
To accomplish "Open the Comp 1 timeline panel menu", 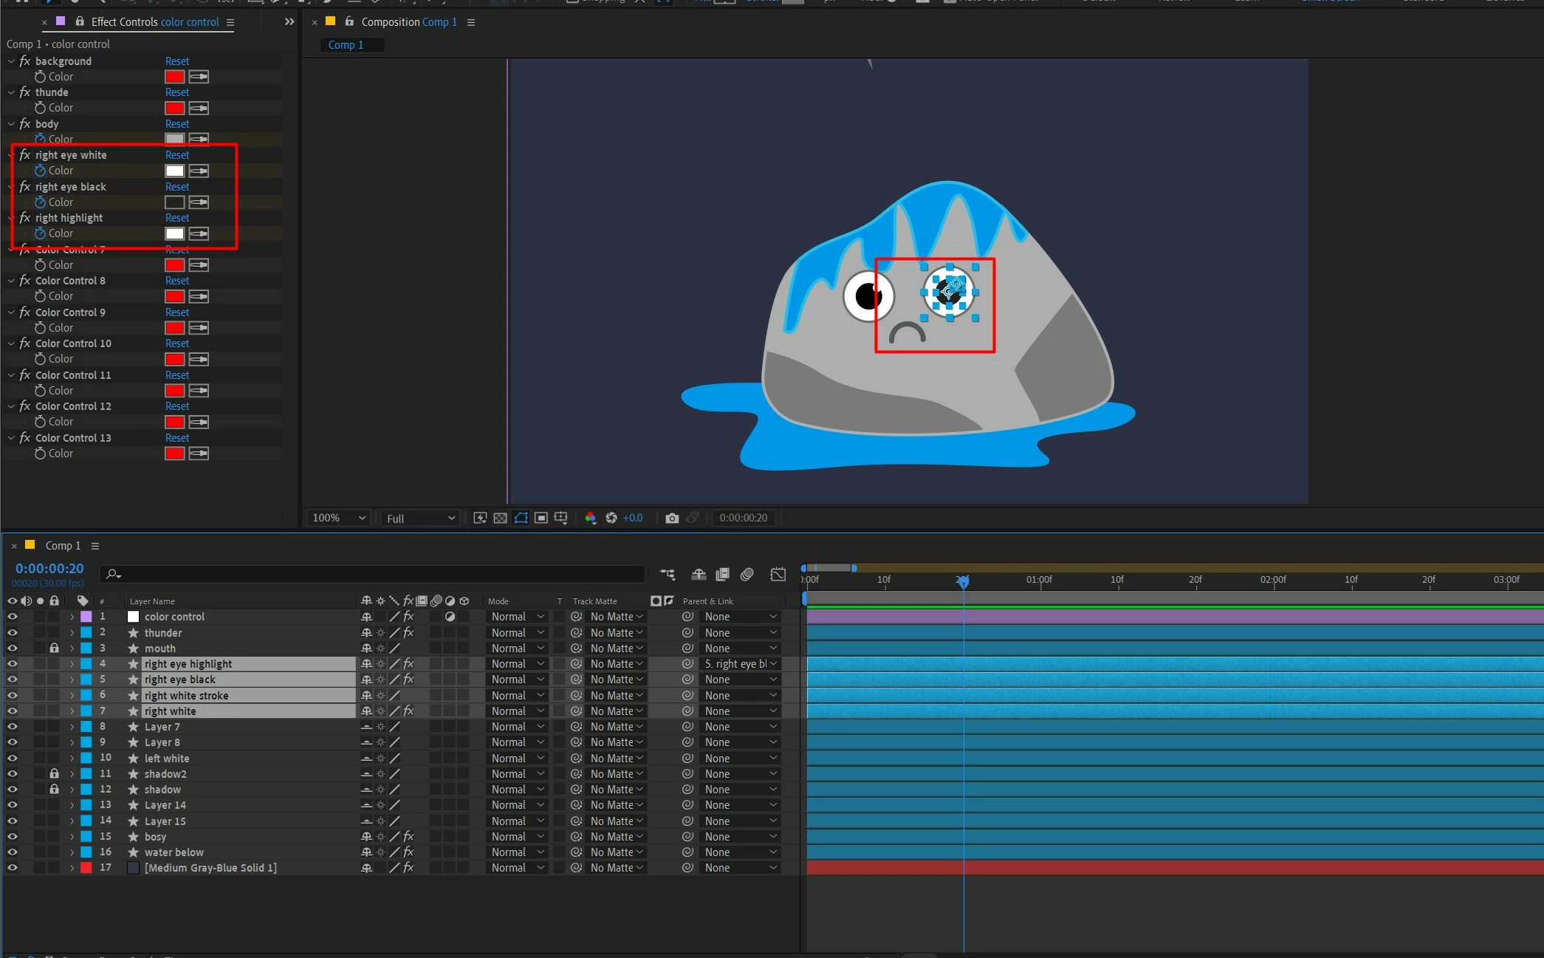I will (x=95, y=546).
